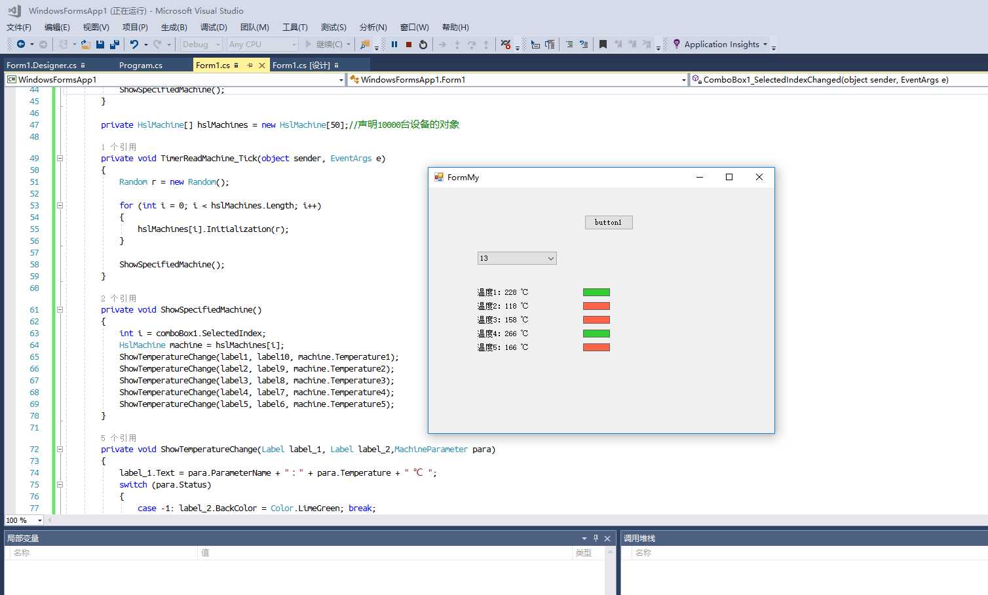988x595 pixels.
Task: Click the Step Over icon
Action: coord(472,45)
